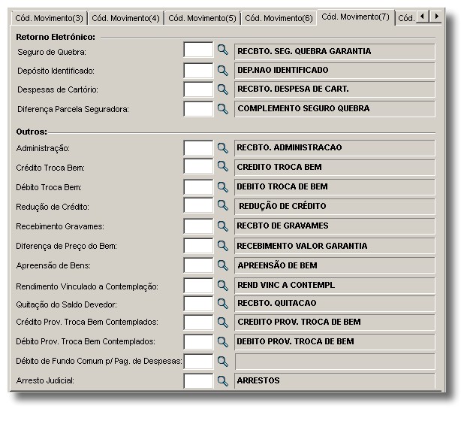
Task: Click magnifier beside Despesas de Cartório
Action: [x=222, y=89]
